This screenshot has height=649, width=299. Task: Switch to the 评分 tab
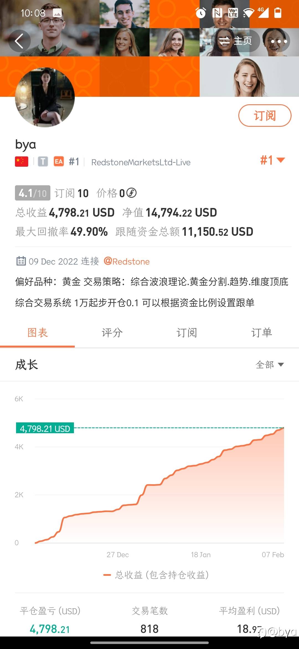point(112,333)
